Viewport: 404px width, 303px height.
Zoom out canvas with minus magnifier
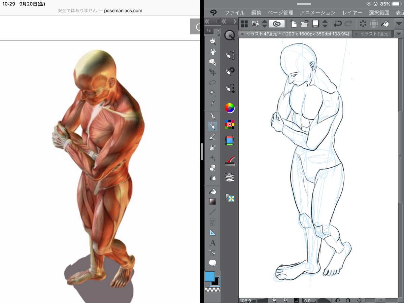coord(275,300)
